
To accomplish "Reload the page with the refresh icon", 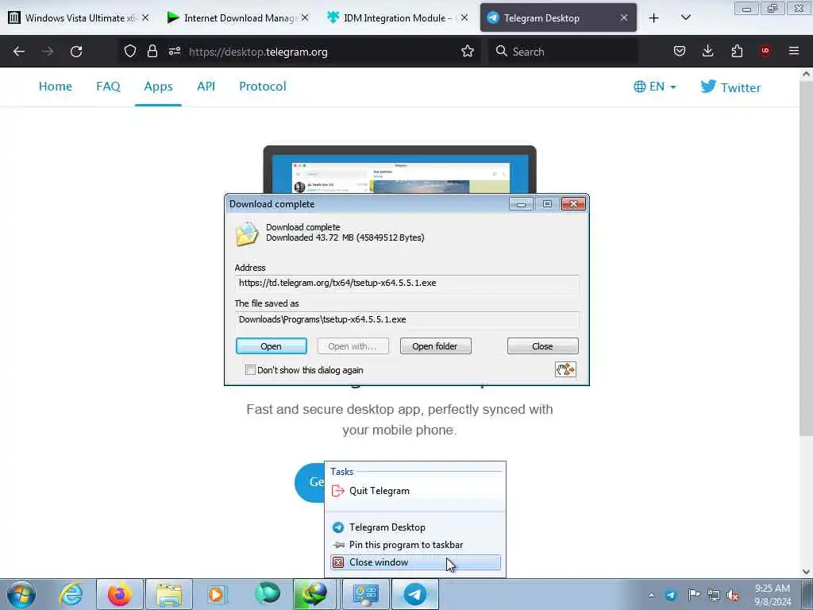I will coord(76,52).
